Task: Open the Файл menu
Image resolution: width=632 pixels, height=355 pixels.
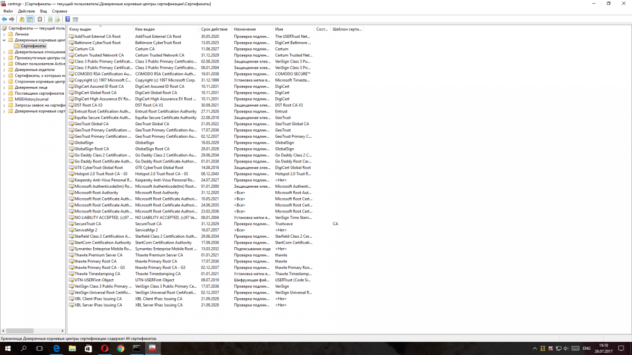Action: click(8, 11)
